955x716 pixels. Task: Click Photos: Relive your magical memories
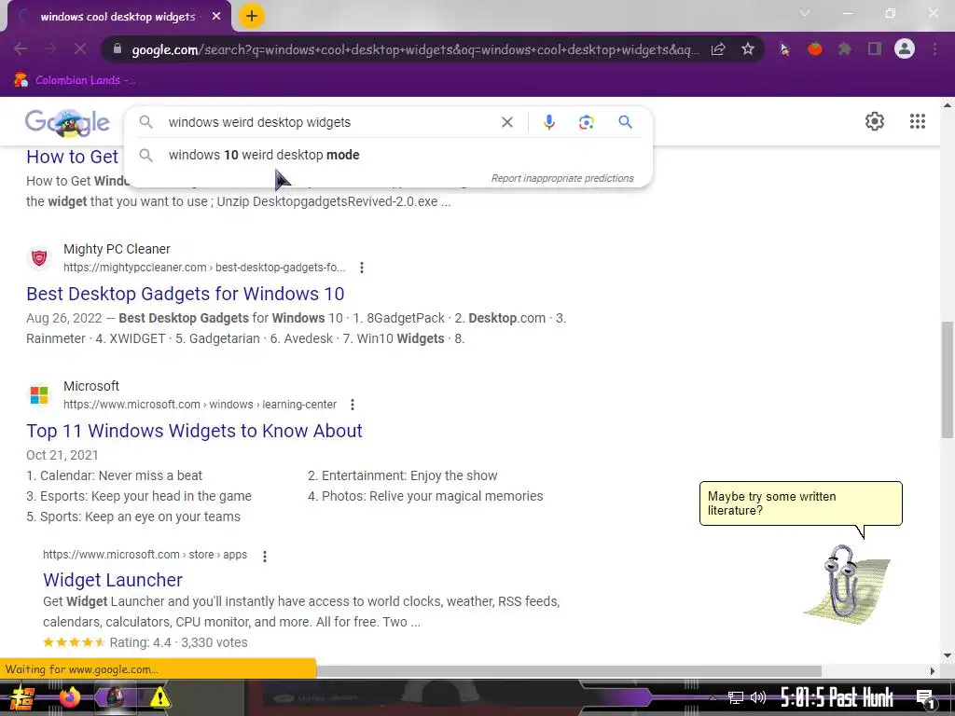425,496
